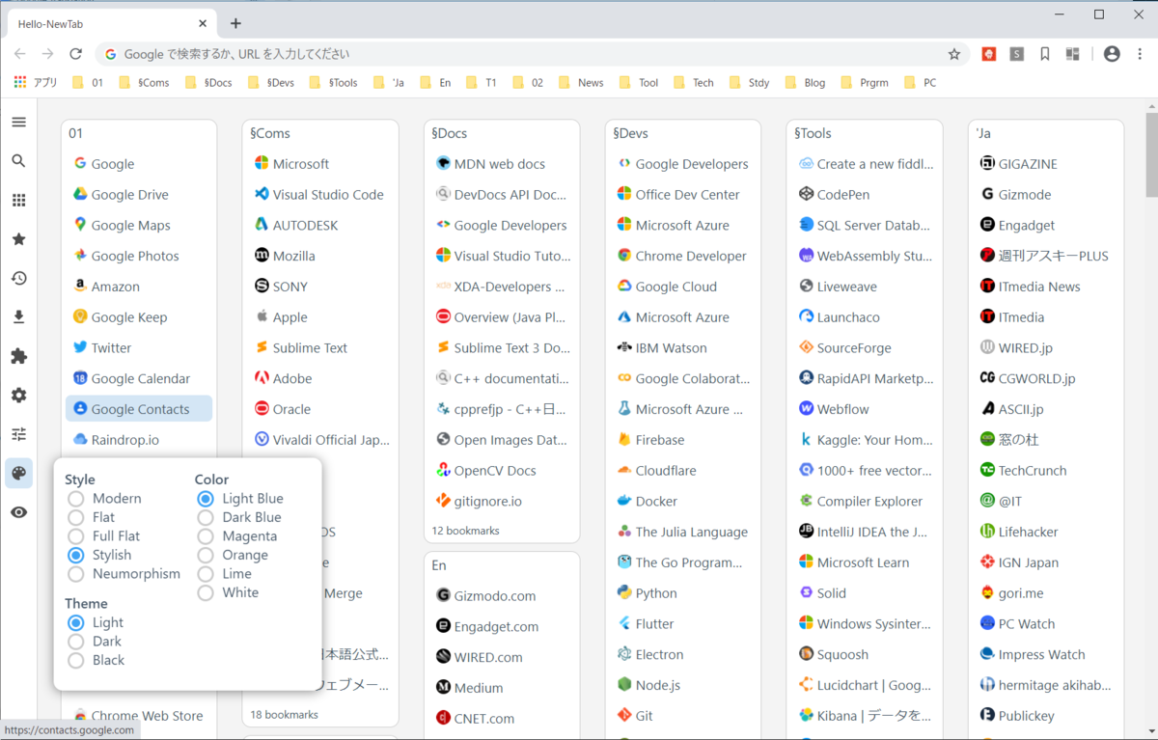Choose the Dark theme radio button

pyautogui.click(x=75, y=642)
